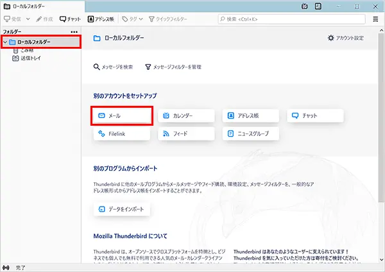Click the 完了 status bar text
Viewport: 385px width, 272px height.
pyautogui.click(x=21, y=268)
